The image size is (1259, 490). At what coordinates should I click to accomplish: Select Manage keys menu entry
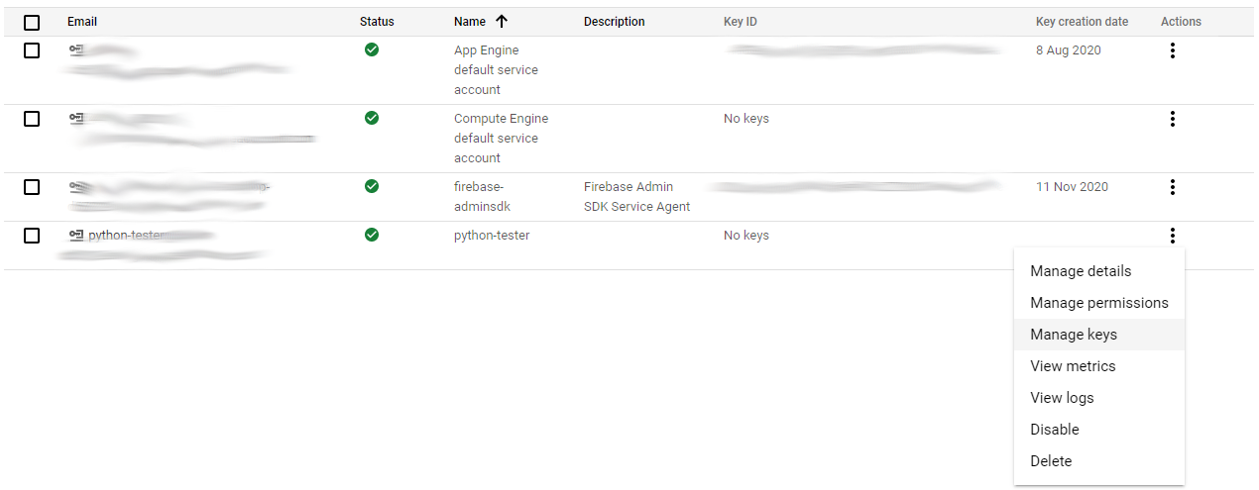1099,335
